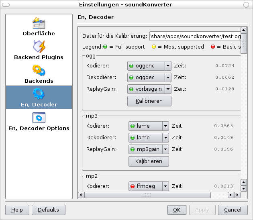
Task: Open the ogg Dekodierer oggdec dropdown
Action: 149,77
